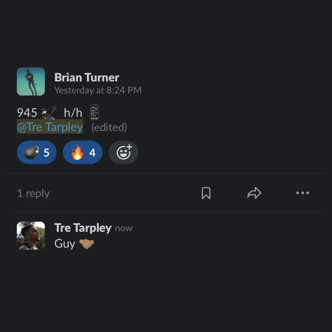Open the three-dot more actions menu
This screenshot has height=332, width=332.
[302, 193]
